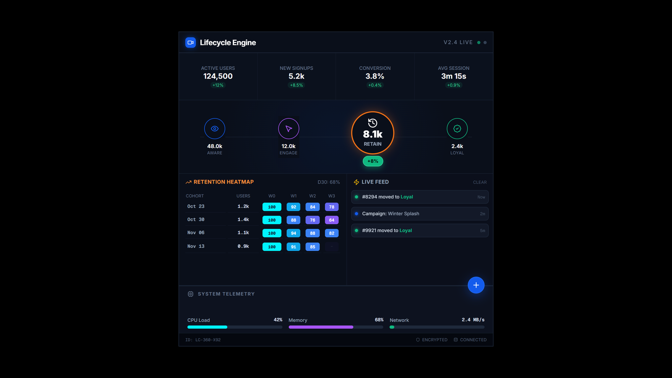Click the cursor icon for the ENGAGE stage
672x378 pixels.
[x=289, y=129]
